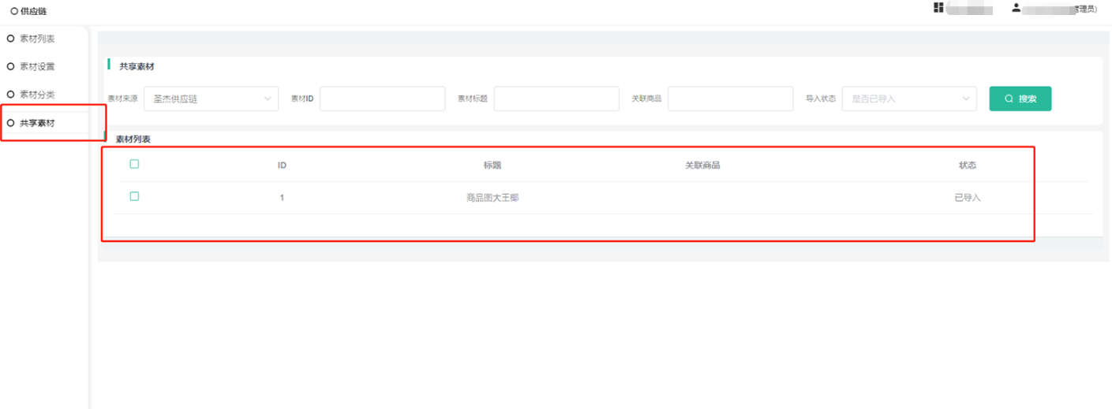1112x409 pixels.
Task: Open 素材列表 in the sidebar
Action: 37,39
